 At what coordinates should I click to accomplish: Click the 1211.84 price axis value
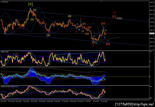(151, 22)
